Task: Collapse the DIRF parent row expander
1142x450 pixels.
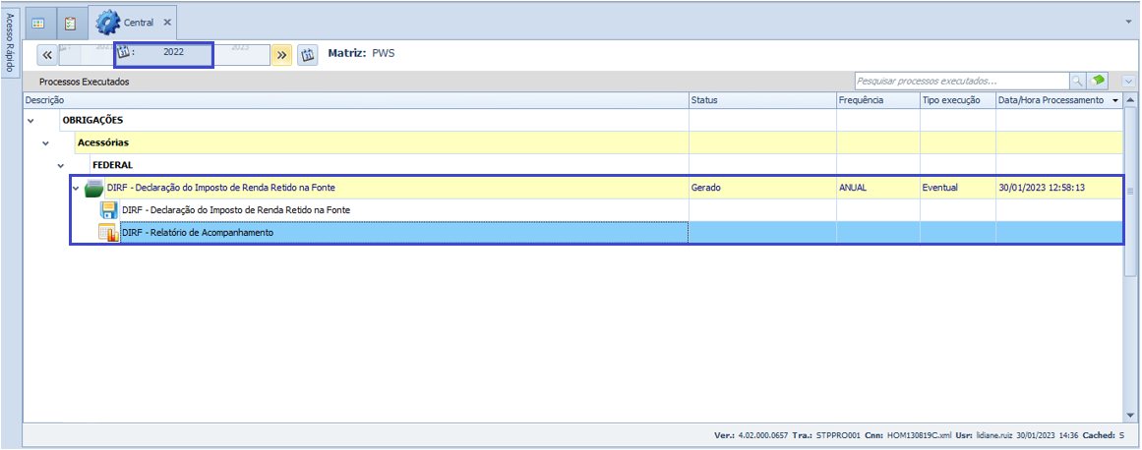Action: [76, 189]
